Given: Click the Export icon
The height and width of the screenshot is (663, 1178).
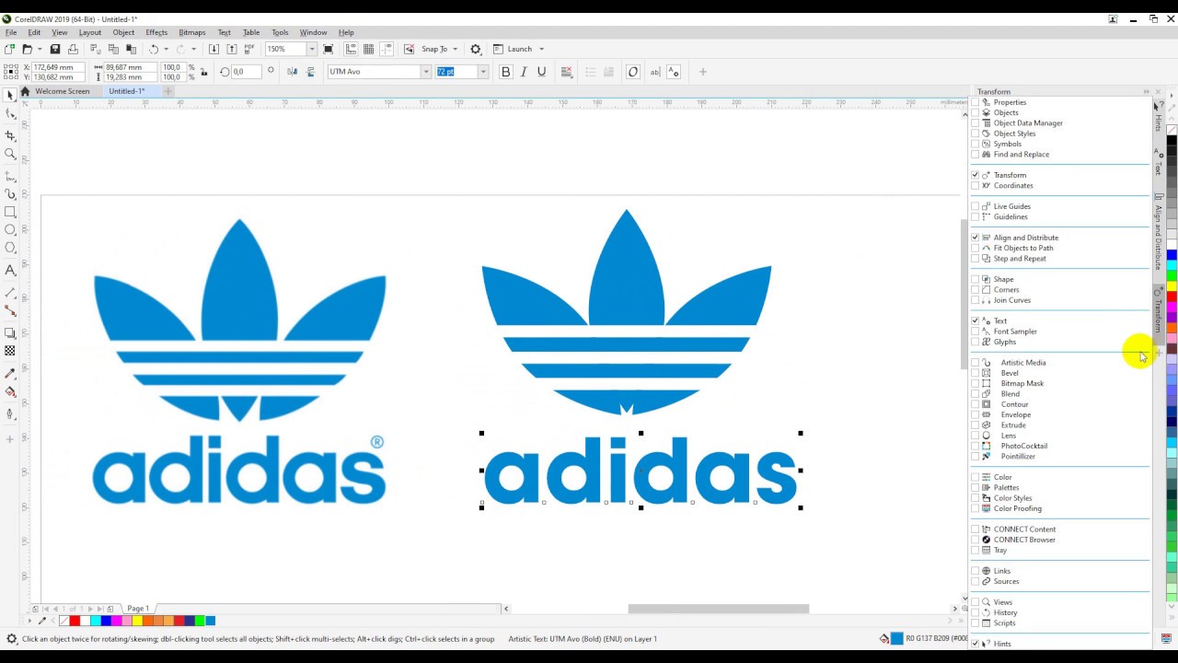Looking at the screenshot, I should point(231,49).
